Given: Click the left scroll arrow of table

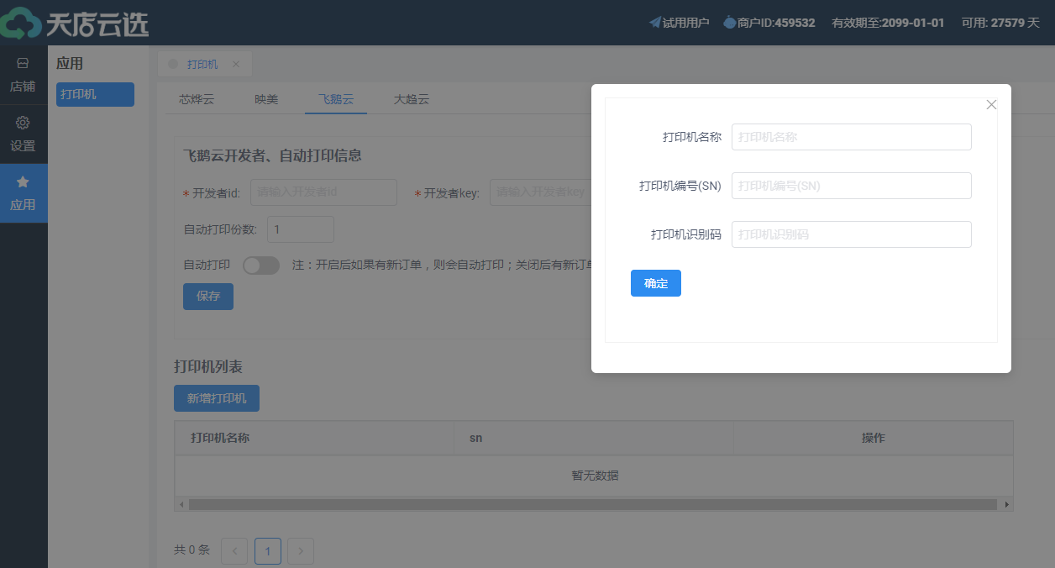Looking at the screenshot, I should pyautogui.click(x=181, y=504).
